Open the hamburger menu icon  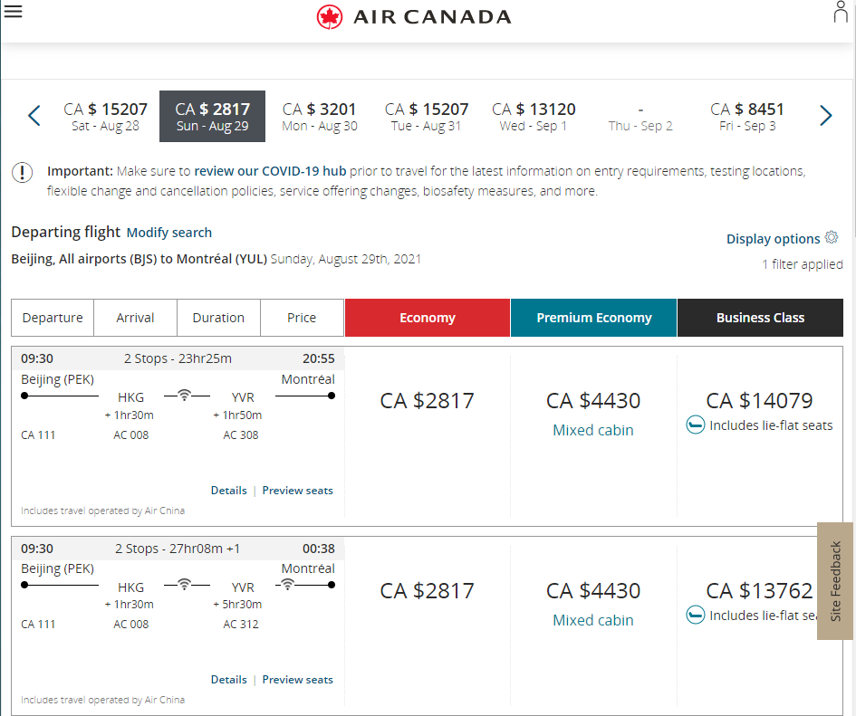(13, 11)
